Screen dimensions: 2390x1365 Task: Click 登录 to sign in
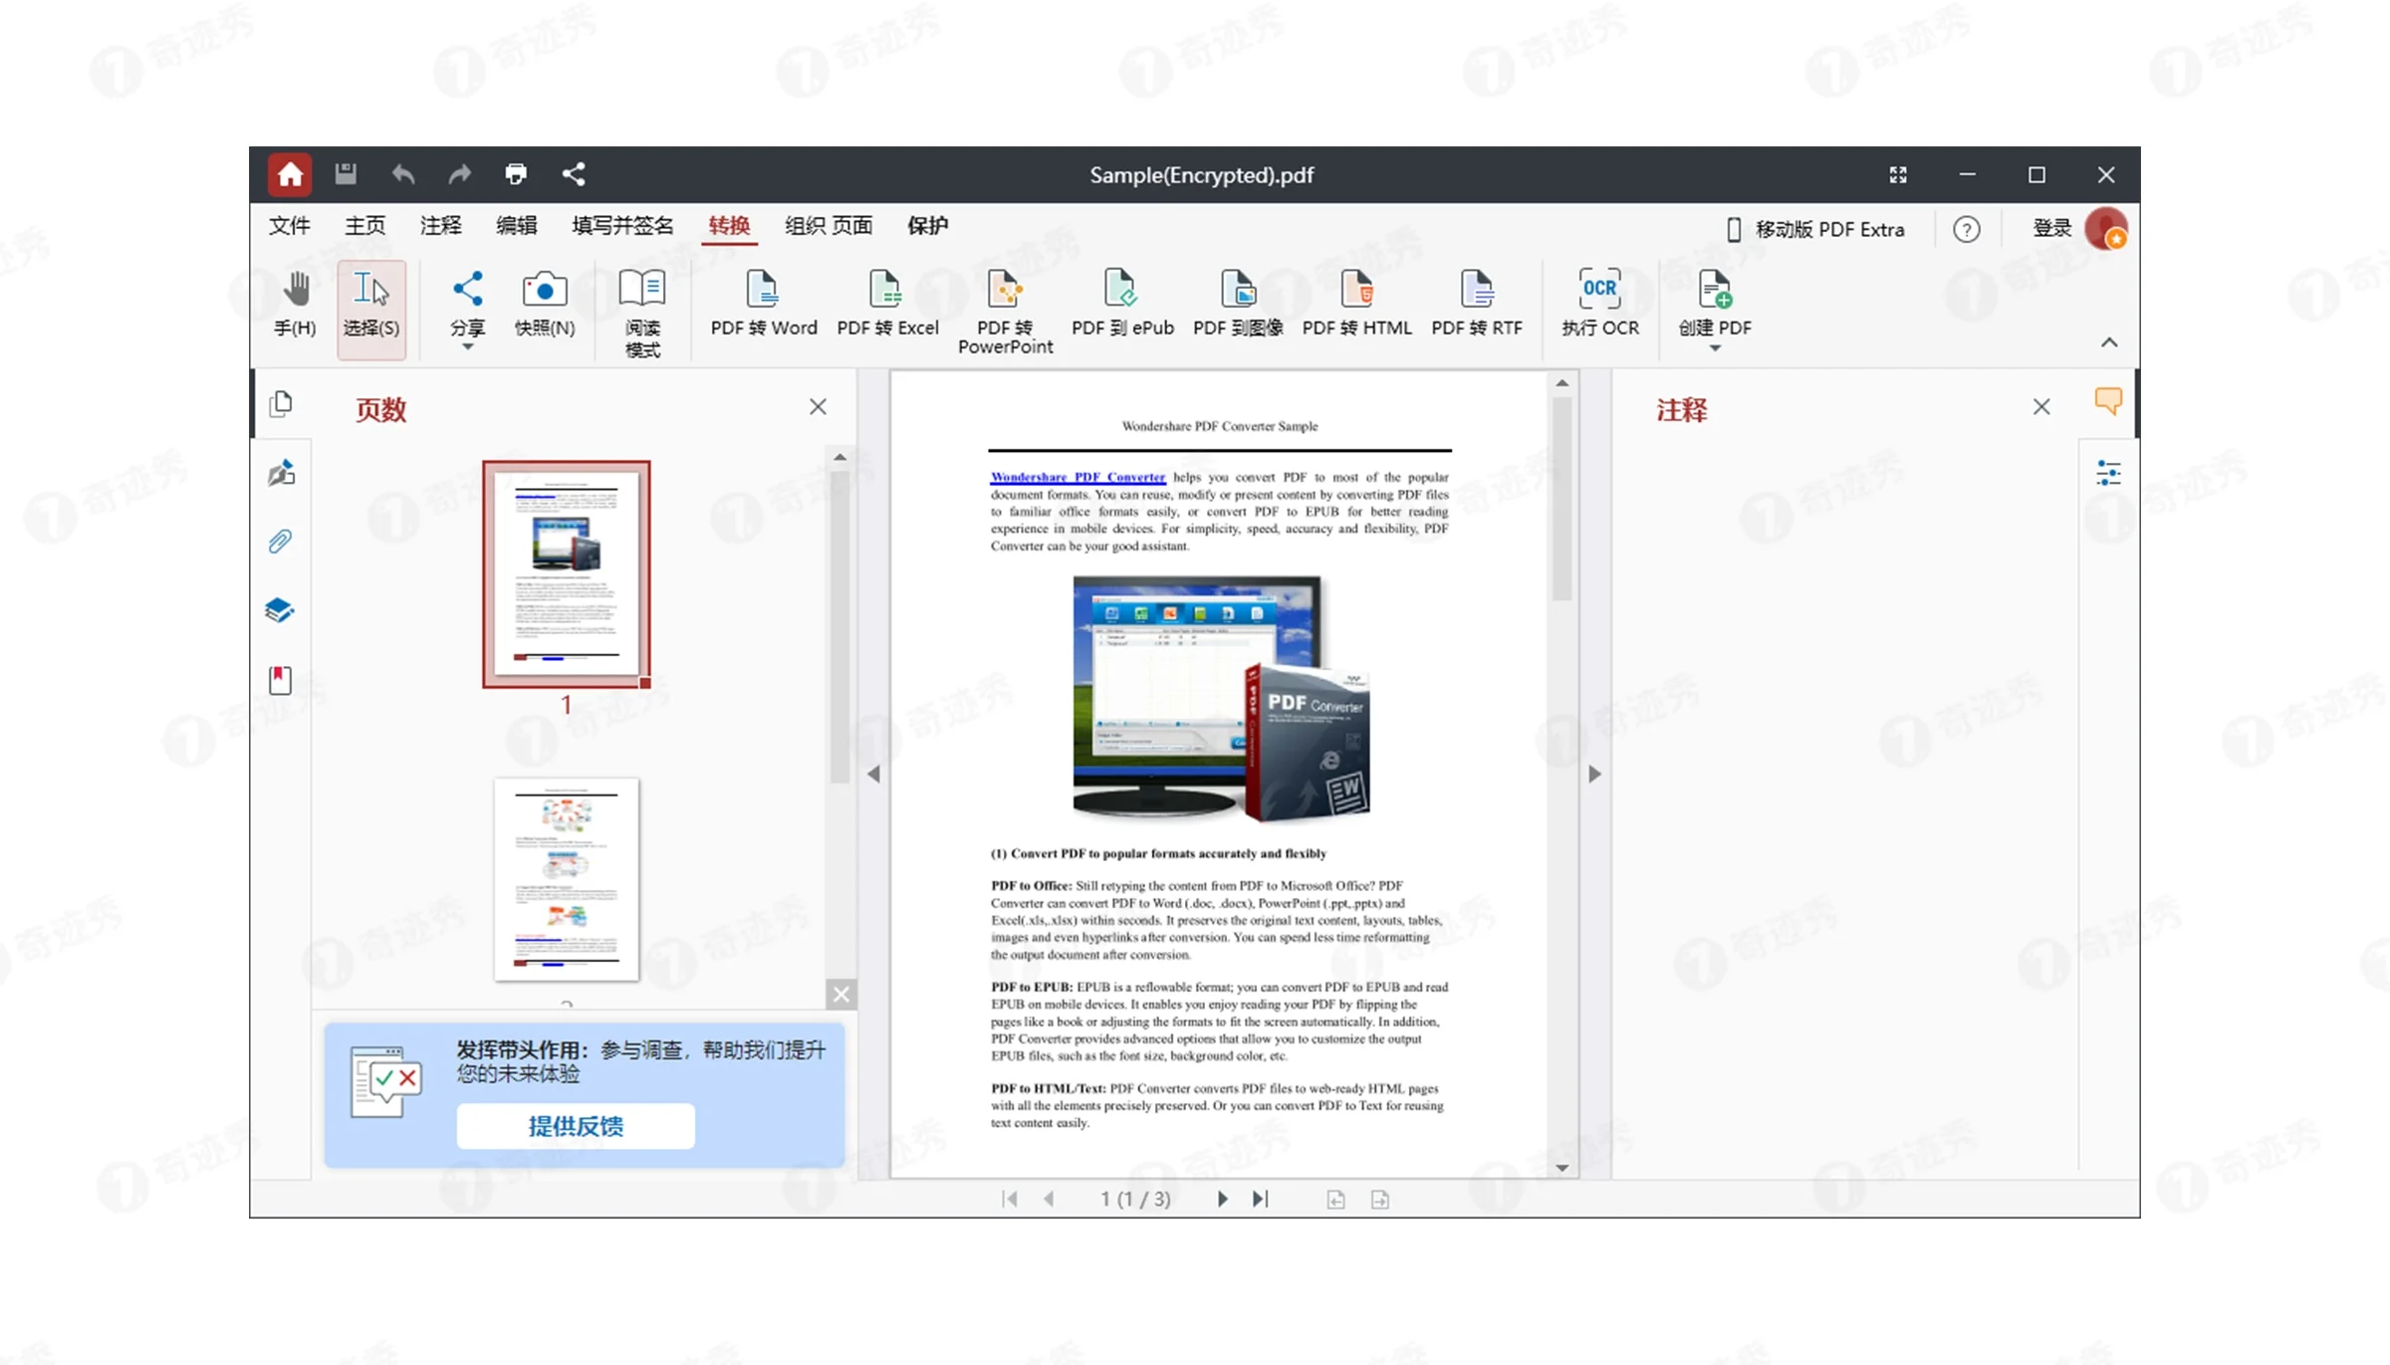2050,228
